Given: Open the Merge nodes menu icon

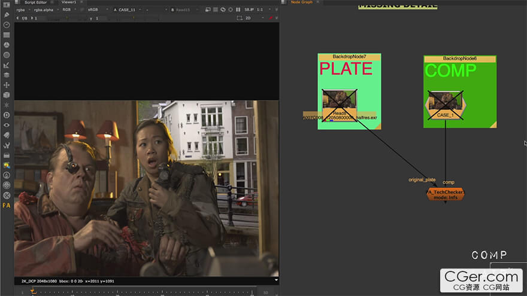Looking at the screenshot, I should [x=7, y=75].
